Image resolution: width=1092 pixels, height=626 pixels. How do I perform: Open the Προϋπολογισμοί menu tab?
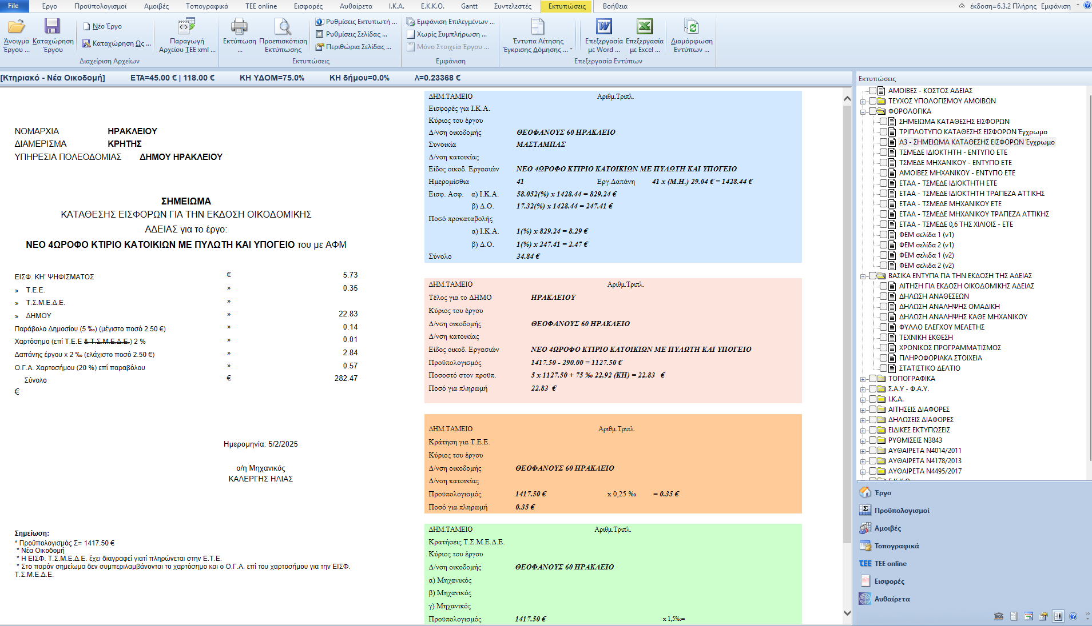(x=100, y=6)
